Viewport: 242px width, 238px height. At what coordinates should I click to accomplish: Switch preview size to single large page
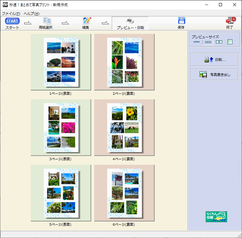[x=230, y=42]
